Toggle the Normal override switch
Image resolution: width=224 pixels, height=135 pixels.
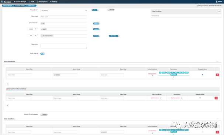coord(111,10)
